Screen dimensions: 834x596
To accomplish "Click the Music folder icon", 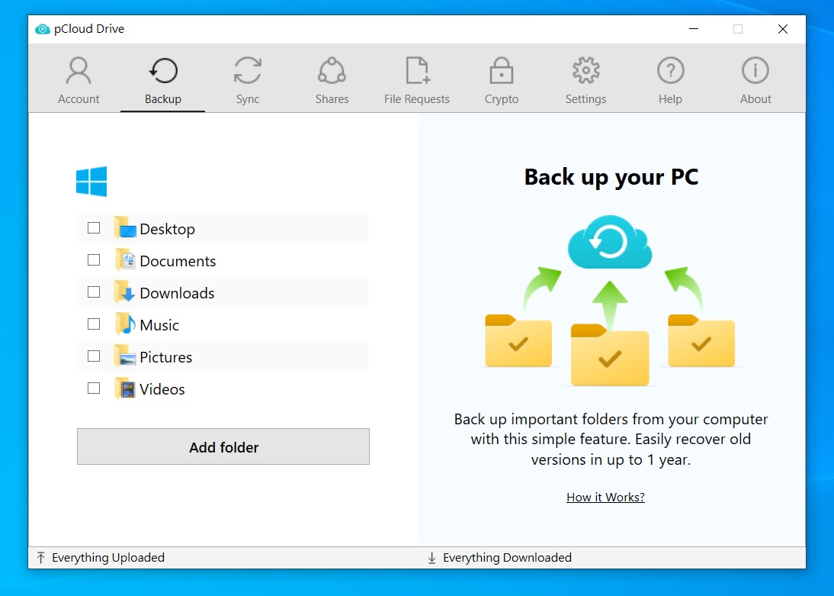I will tap(125, 324).
